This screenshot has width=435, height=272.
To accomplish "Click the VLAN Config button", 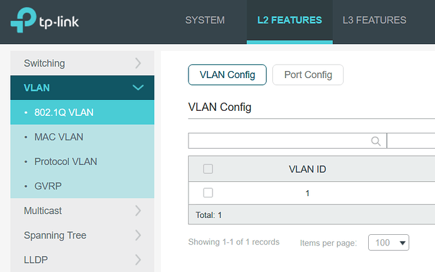I will coord(227,75).
